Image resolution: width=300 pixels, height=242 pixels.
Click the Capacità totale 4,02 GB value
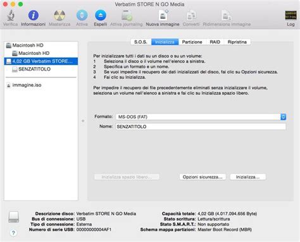click(x=227, y=214)
